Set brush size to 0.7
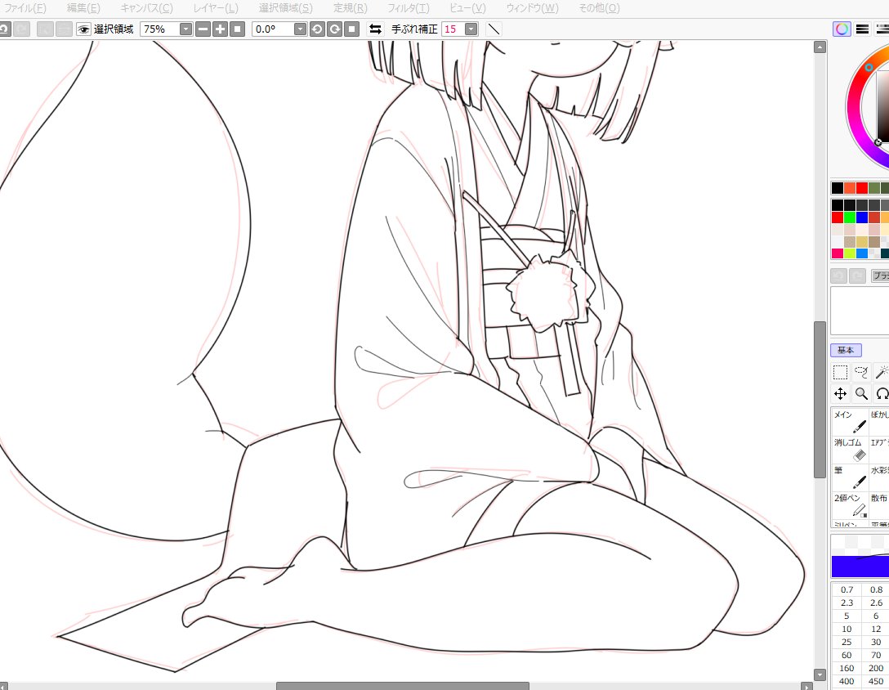 [x=847, y=590]
